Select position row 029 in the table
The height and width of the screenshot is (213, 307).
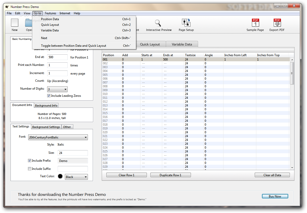(196, 167)
